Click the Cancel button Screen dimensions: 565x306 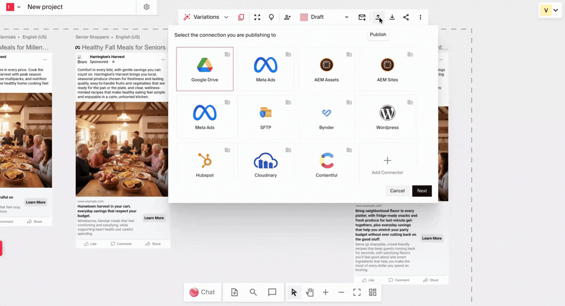pyautogui.click(x=397, y=191)
